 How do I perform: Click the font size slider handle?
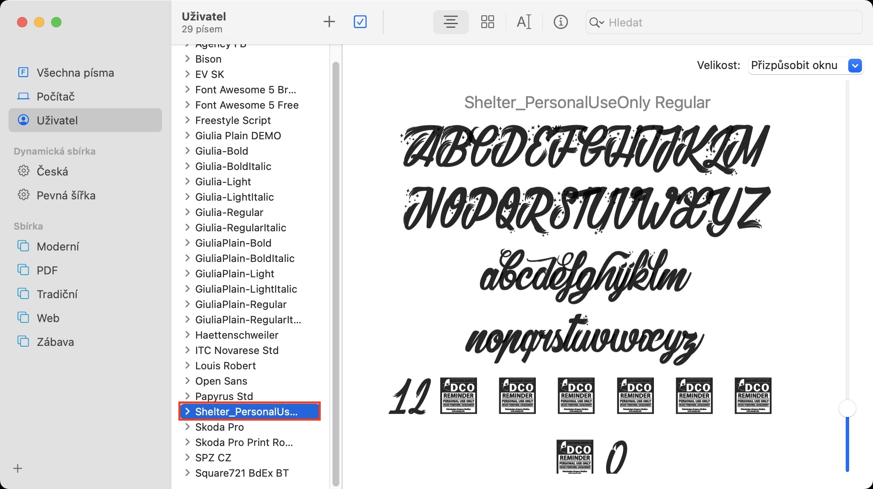pos(847,408)
